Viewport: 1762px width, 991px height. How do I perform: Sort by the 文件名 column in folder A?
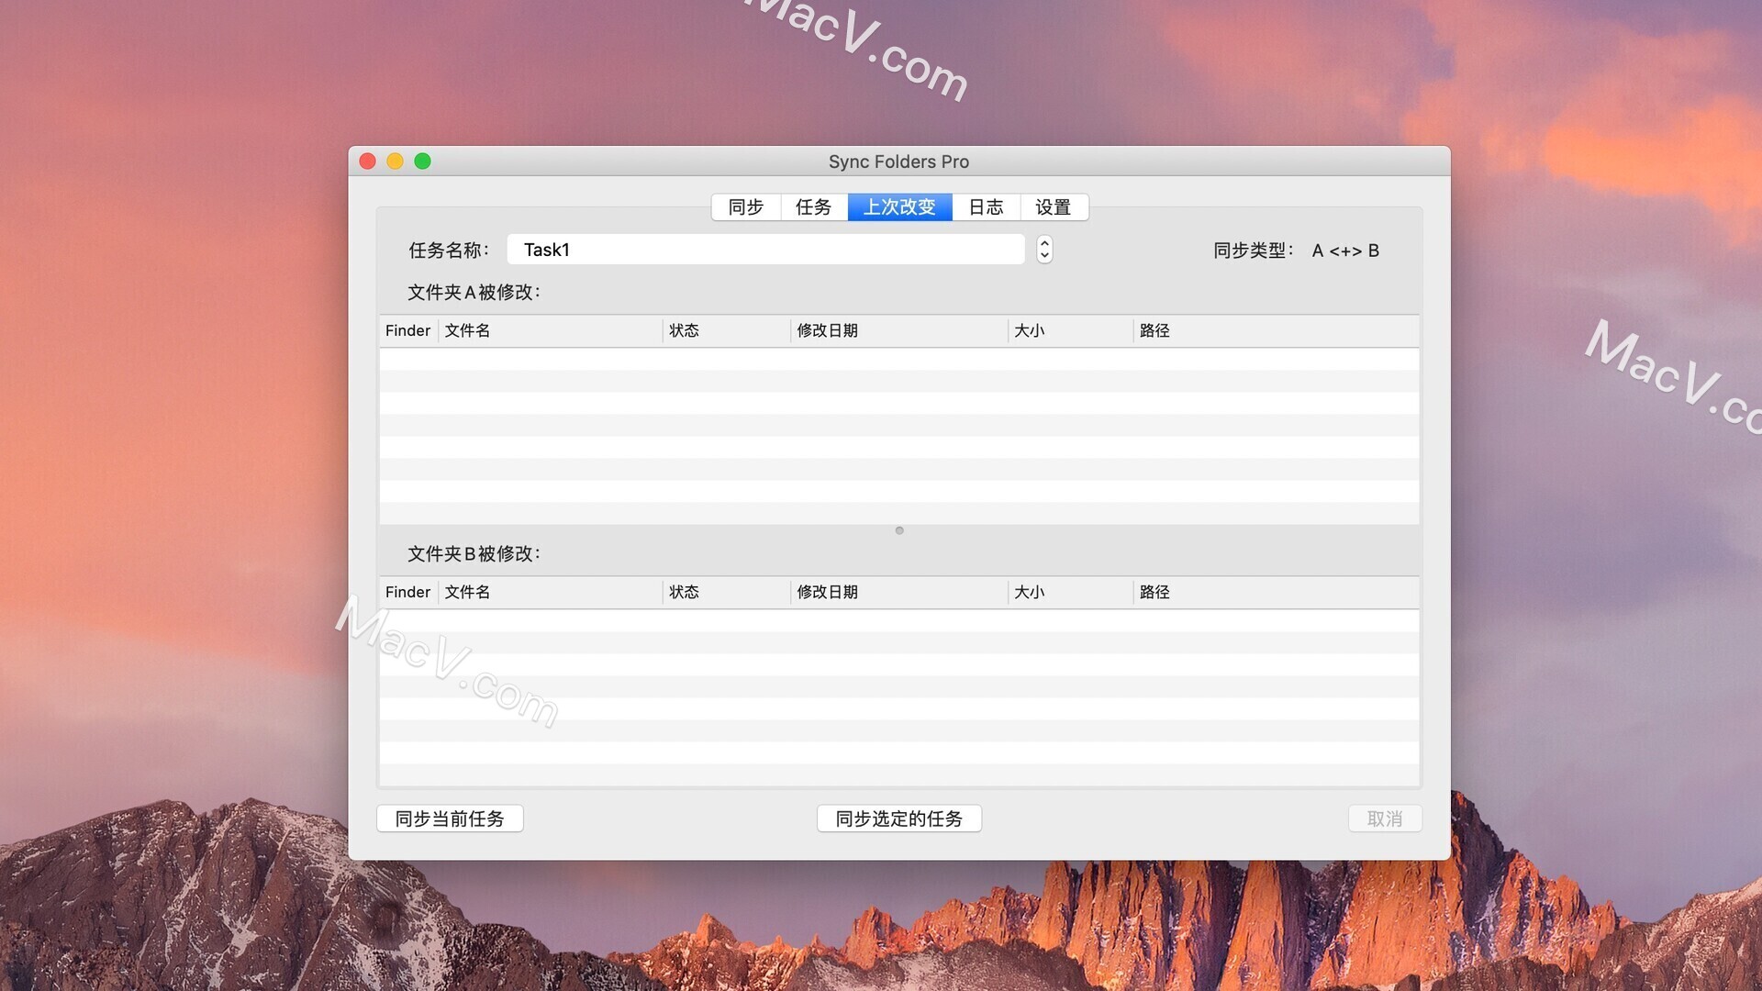tap(467, 330)
